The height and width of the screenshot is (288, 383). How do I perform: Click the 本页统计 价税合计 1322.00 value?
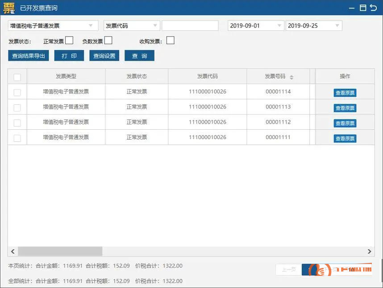pyautogui.click(x=172, y=266)
